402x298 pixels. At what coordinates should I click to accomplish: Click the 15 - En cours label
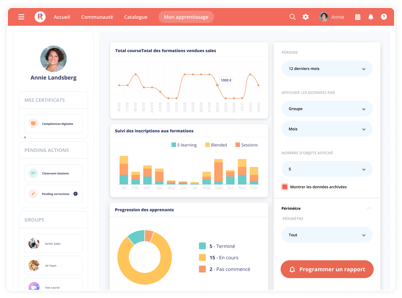pyautogui.click(x=224, y=258)
